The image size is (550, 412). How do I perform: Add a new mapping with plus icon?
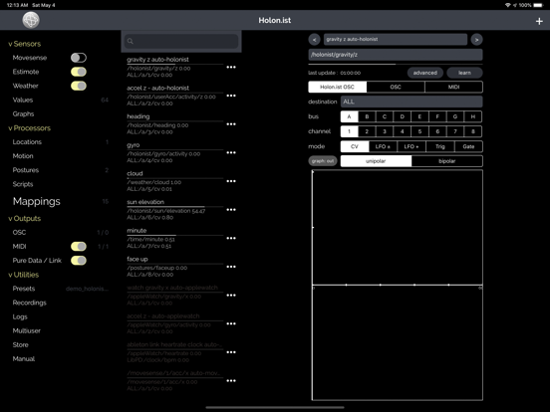click(539, 21)
